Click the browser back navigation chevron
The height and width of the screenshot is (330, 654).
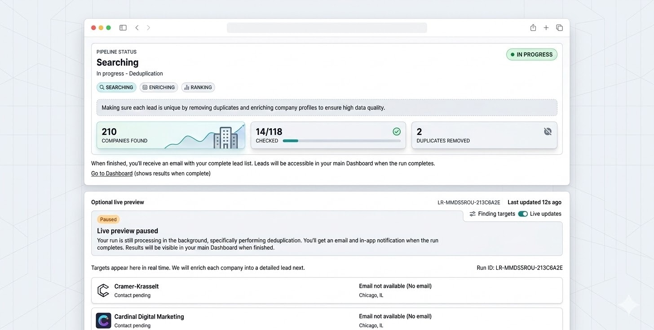[x=137, y=27]
